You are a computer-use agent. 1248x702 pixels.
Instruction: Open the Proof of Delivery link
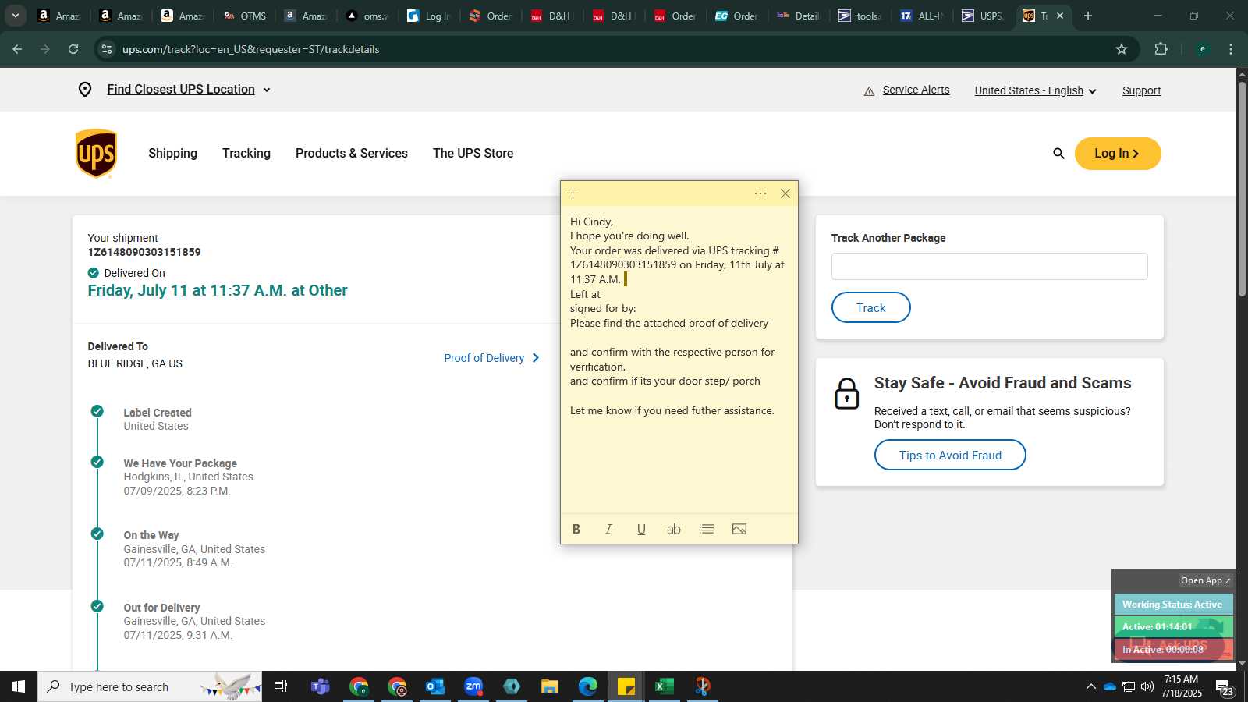(x=491, y=358)
